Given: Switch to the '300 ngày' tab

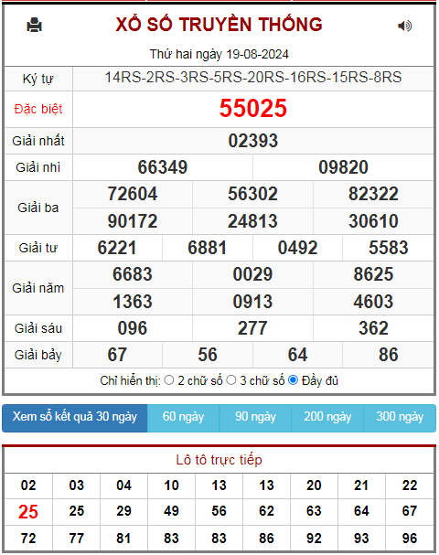Looking at the screenshot, I should tap(400, 418).
